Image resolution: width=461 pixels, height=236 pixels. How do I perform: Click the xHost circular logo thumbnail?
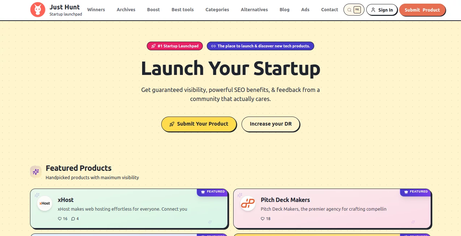tap(44, 203)
